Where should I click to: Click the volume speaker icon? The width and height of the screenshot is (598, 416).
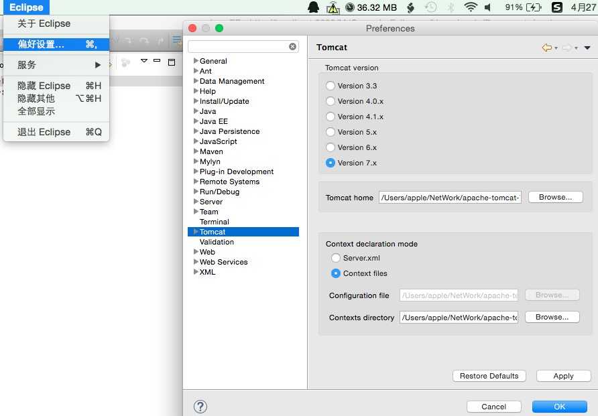point(488,7)
